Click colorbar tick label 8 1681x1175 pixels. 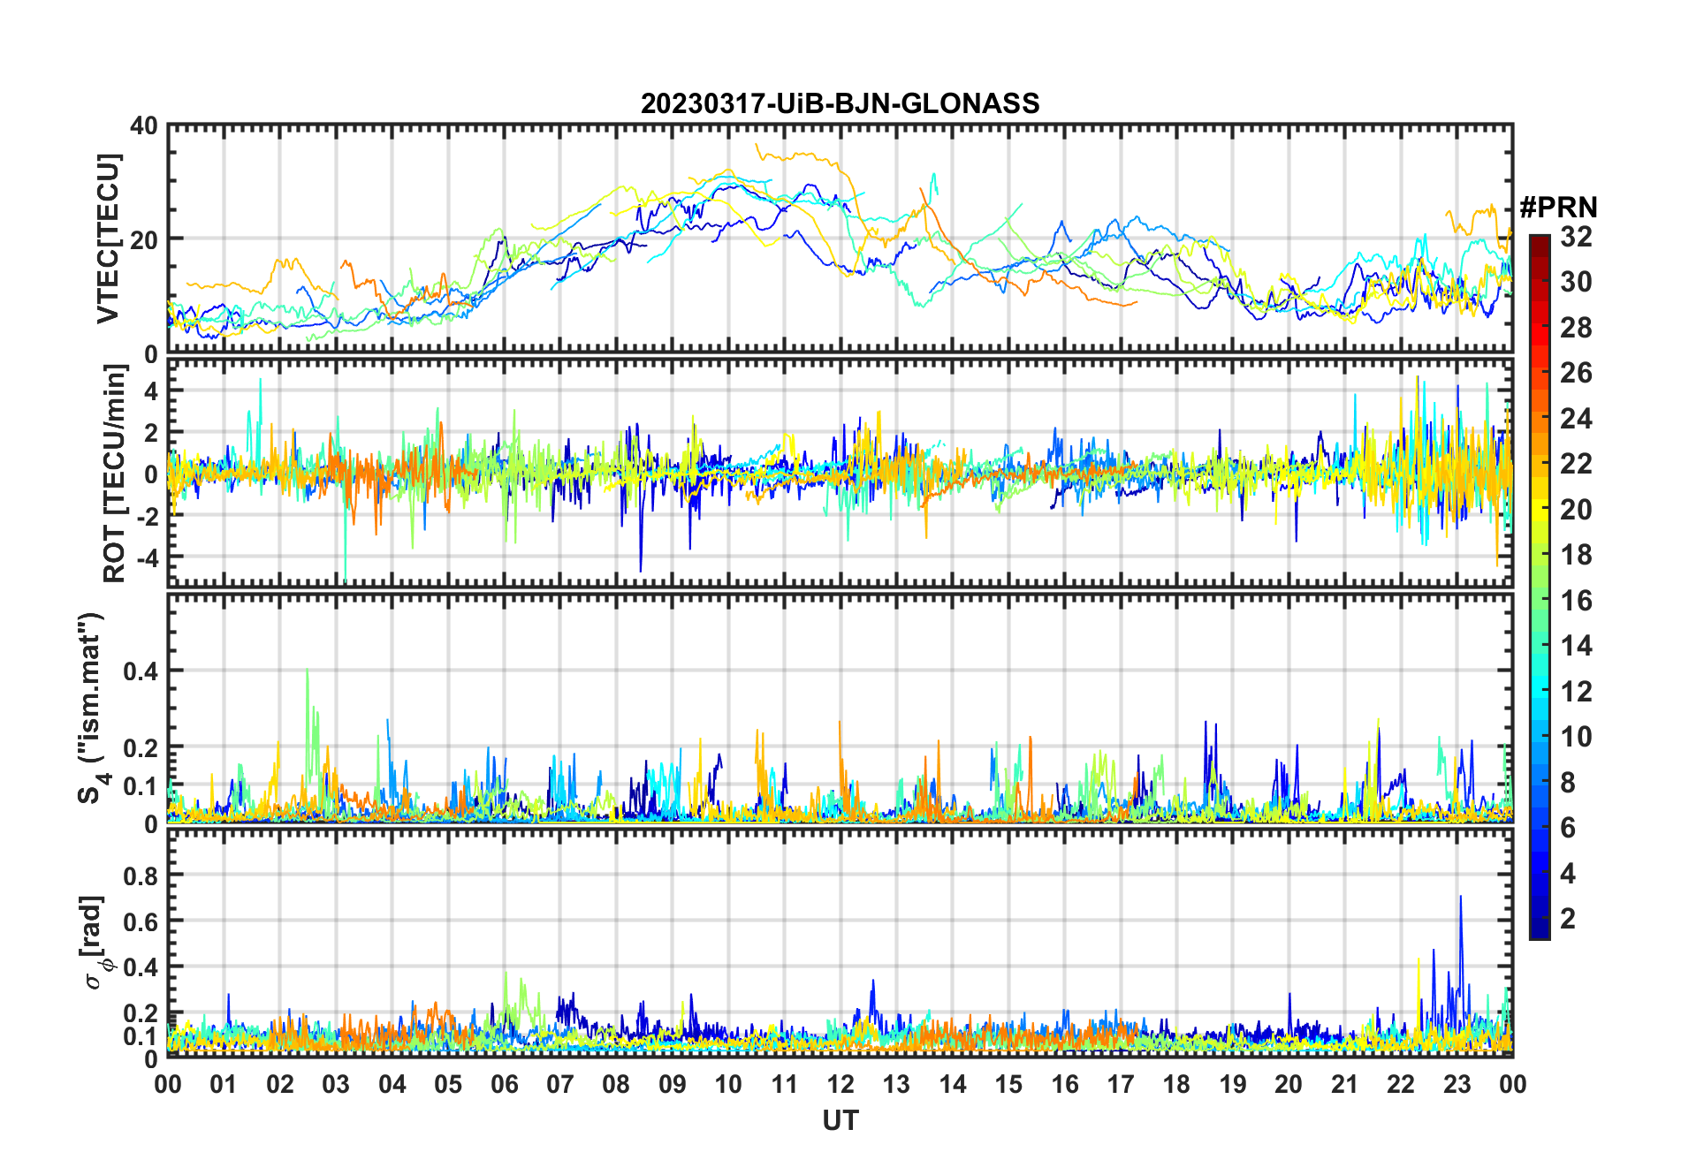click(x=1568, y=782)
